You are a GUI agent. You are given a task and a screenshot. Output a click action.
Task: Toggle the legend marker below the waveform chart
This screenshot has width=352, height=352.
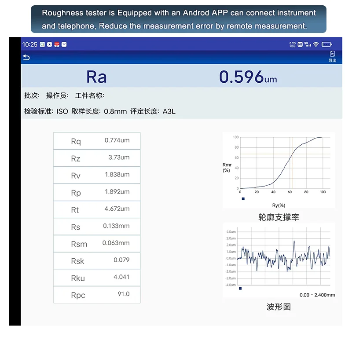tap(239, 288)
